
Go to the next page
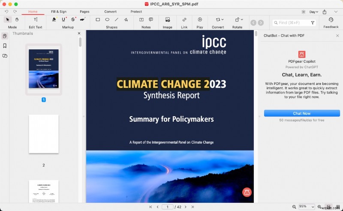[186, 207]
